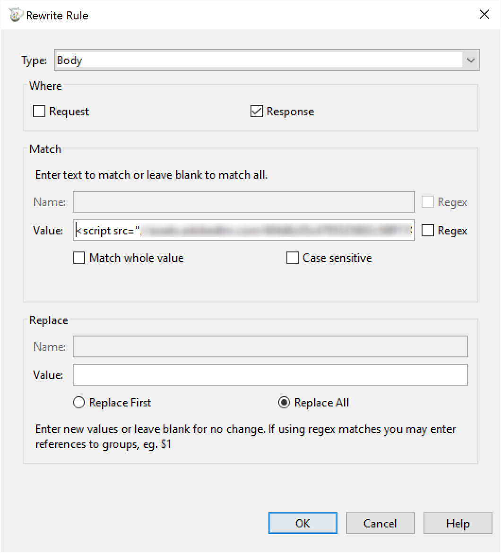This screenshot has height=553, width=501.
Task: Turn on Case sensitive matching
Action: coord(293,258)
